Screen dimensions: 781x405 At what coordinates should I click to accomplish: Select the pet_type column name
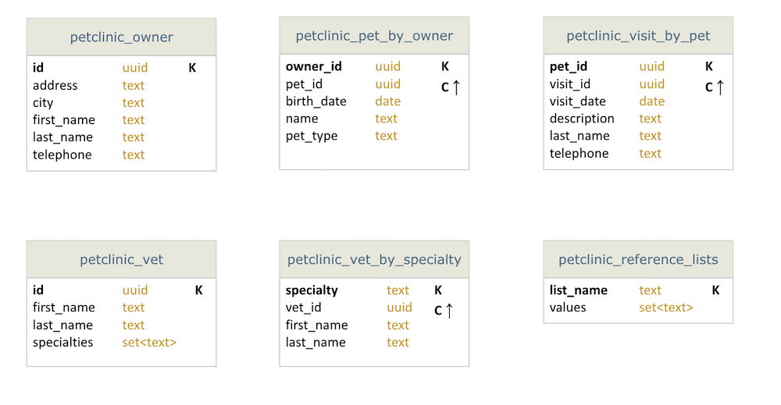pos(312,136)
